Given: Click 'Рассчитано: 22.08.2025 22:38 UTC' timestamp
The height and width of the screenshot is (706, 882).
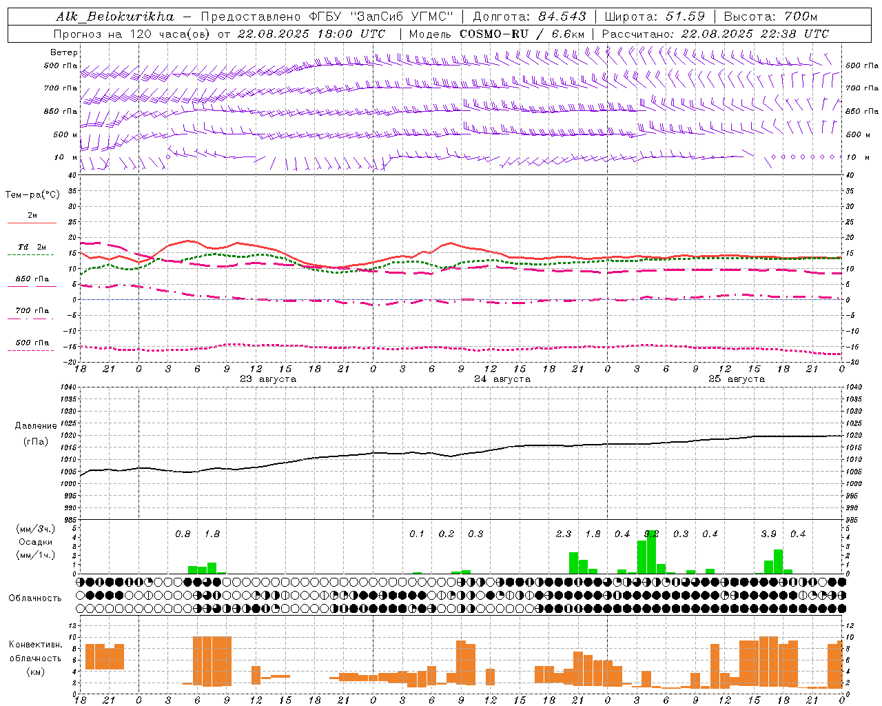Looking at the screenshot, I should click(715, 34).
